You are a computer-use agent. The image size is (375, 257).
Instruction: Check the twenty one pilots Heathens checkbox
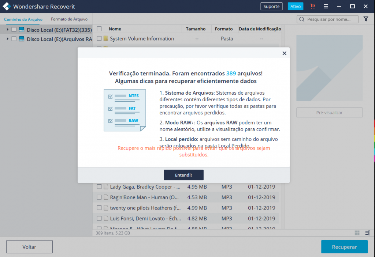99,208
